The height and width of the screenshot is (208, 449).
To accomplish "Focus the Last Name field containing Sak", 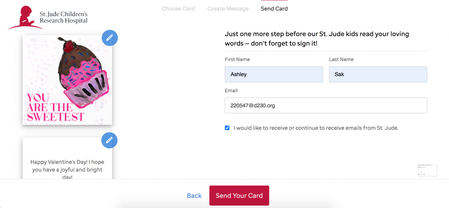I will coord(378,74).
